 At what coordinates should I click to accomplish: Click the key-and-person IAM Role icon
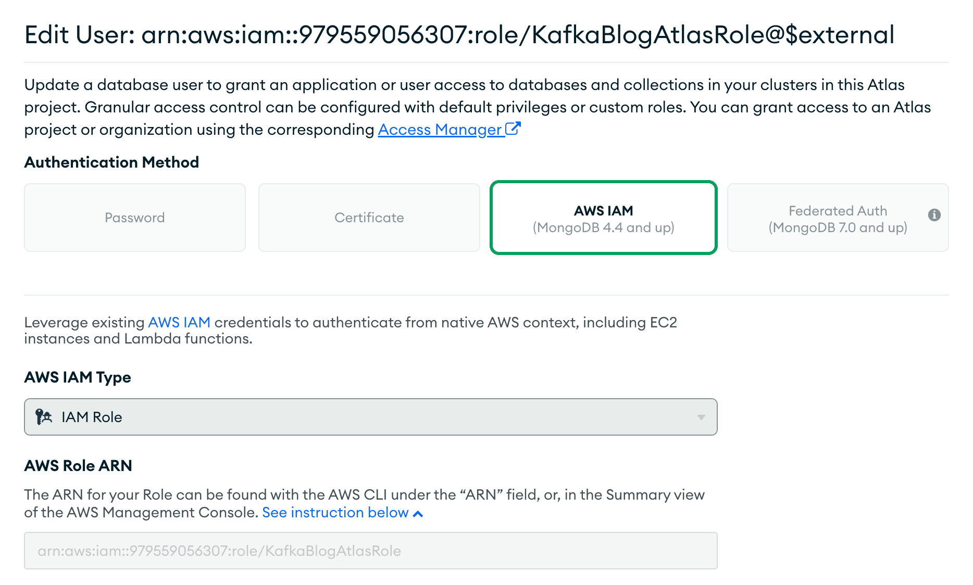44,417
